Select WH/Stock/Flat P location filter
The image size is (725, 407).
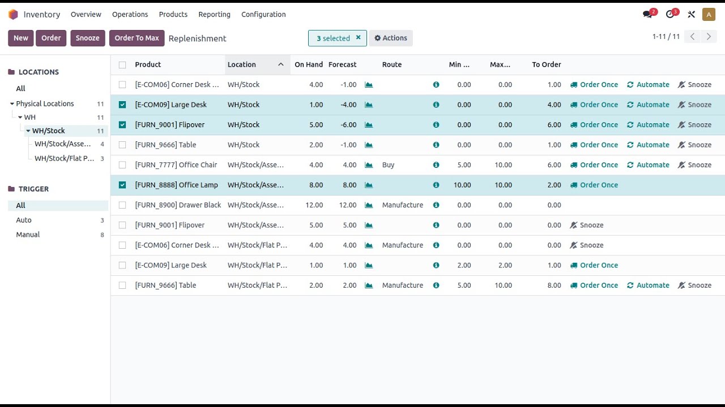(x=68, y=158)
